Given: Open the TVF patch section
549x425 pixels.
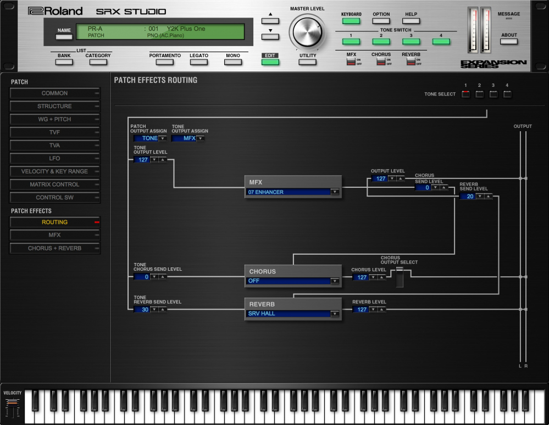Looking at the screenshot, I should coord(54,132).
